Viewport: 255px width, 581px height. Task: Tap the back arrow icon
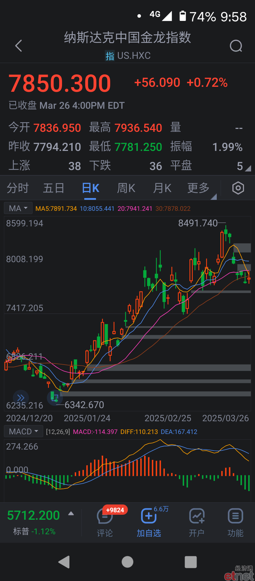point(19,46)
